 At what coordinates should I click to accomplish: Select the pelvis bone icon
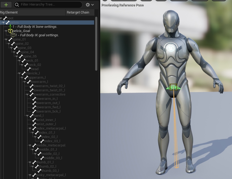(8, 23)
